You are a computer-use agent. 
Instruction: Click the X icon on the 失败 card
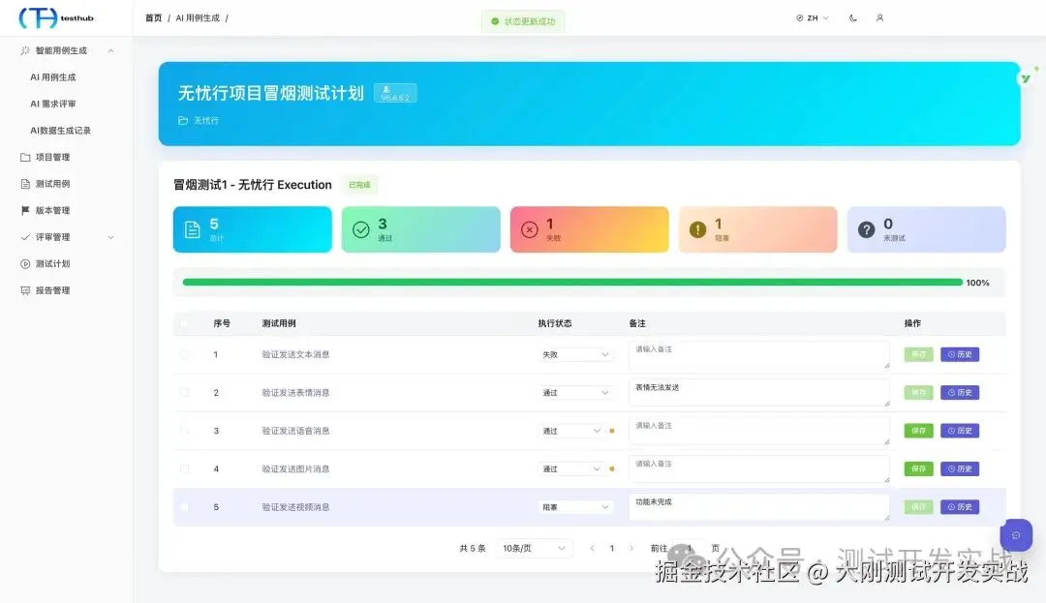530,229
